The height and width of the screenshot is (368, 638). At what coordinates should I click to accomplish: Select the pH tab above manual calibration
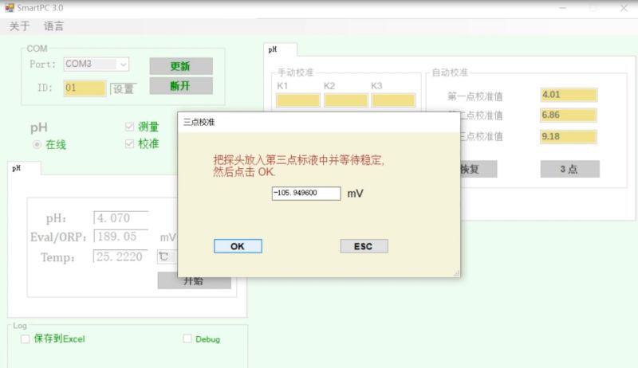coord(274,49)
